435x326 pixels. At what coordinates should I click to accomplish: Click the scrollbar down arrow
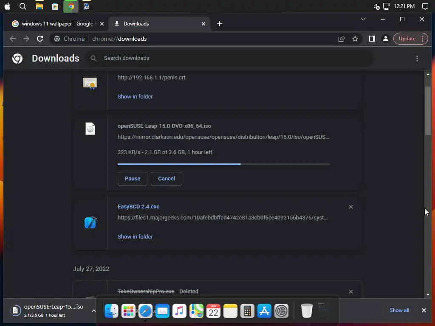click(428, 295)
